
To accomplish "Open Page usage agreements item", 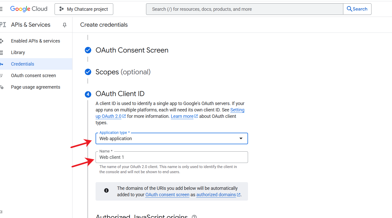I will [x=36, y=87].
